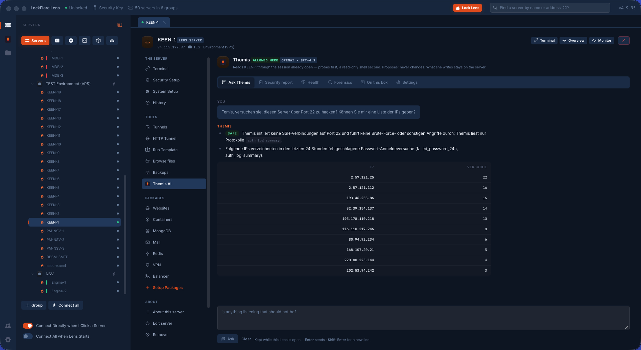Open the servers view in the left rail
Viewport: 641px width, 350px height.
tap(8, 25)
